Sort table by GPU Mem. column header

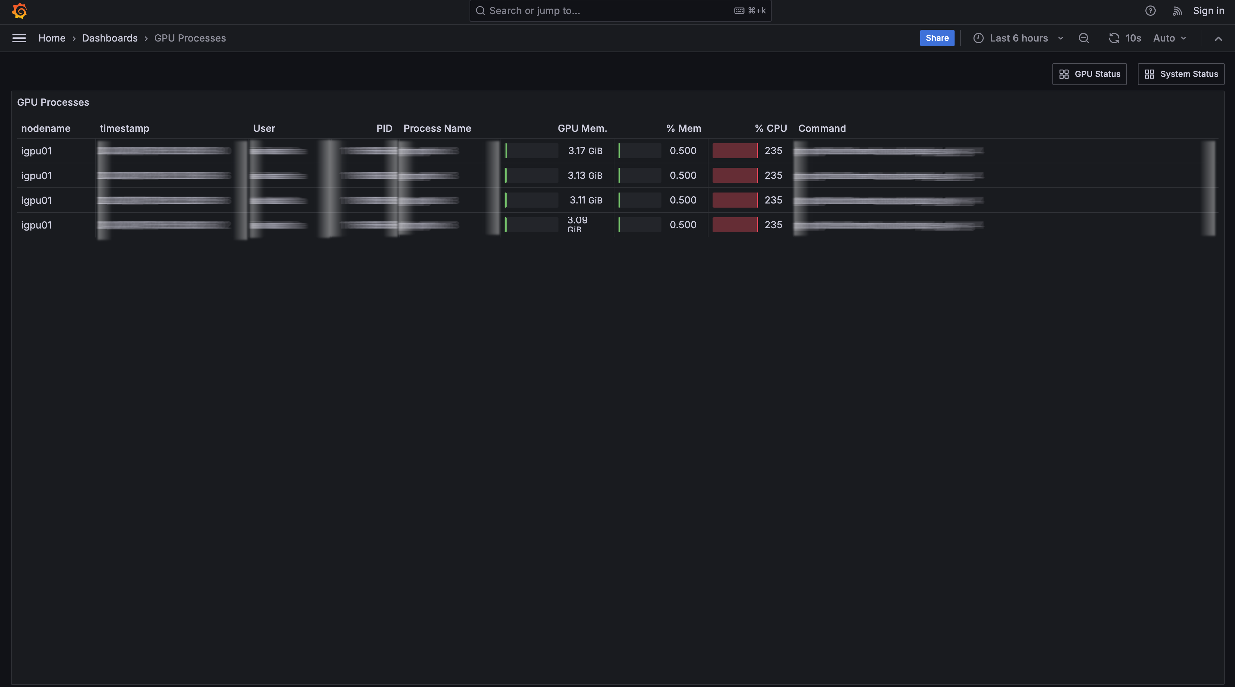click(582, 128)
